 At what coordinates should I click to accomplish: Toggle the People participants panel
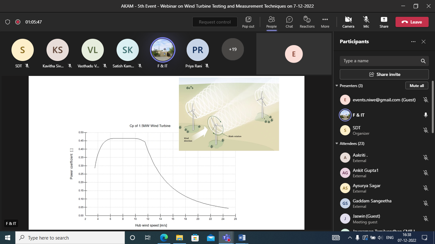(271, 22)
